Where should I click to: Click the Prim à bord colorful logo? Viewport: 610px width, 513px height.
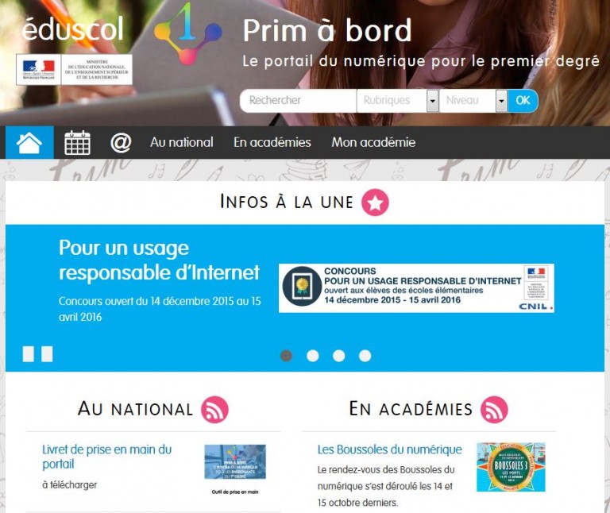coord(188,33)
